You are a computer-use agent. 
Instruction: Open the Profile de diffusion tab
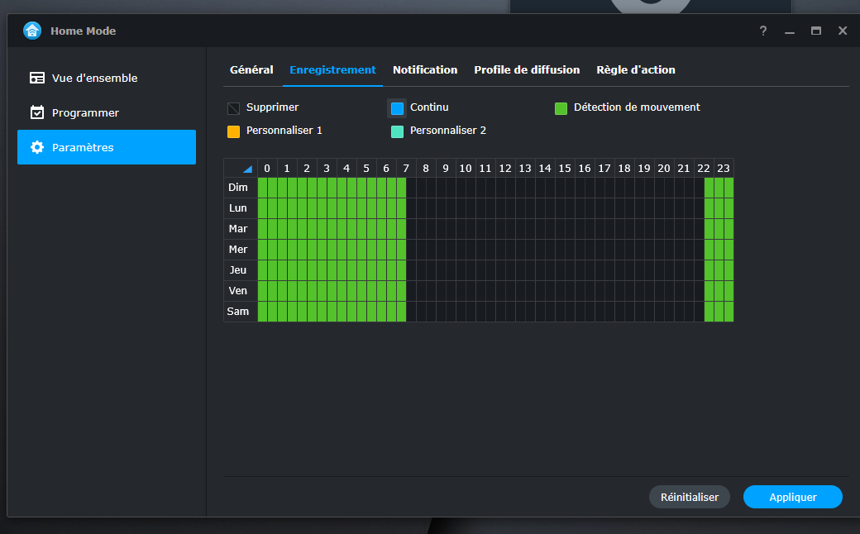527,70
